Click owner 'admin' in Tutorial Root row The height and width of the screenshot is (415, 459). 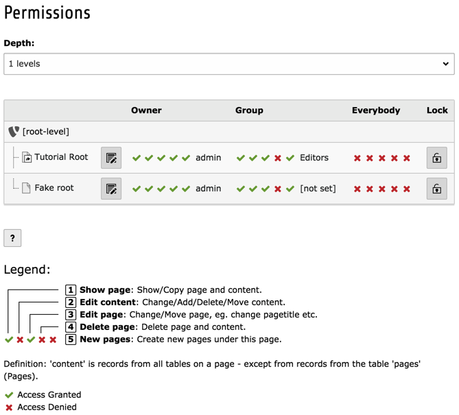point(209,158)
